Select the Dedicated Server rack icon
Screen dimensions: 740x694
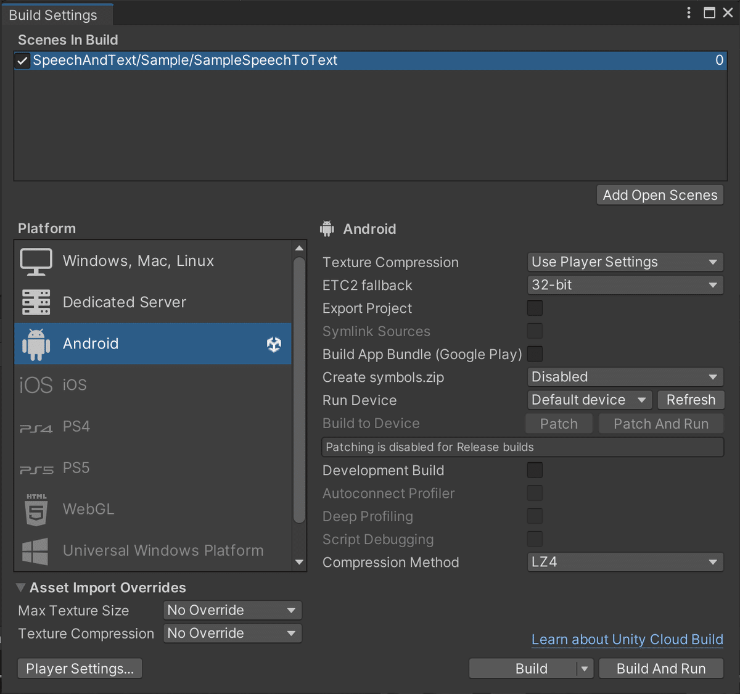(36, 302)
